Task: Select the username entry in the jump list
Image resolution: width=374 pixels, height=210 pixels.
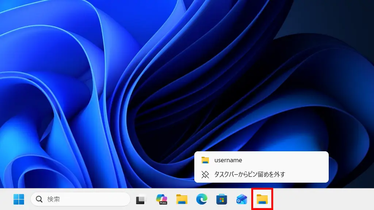Action: click(228, 160)
